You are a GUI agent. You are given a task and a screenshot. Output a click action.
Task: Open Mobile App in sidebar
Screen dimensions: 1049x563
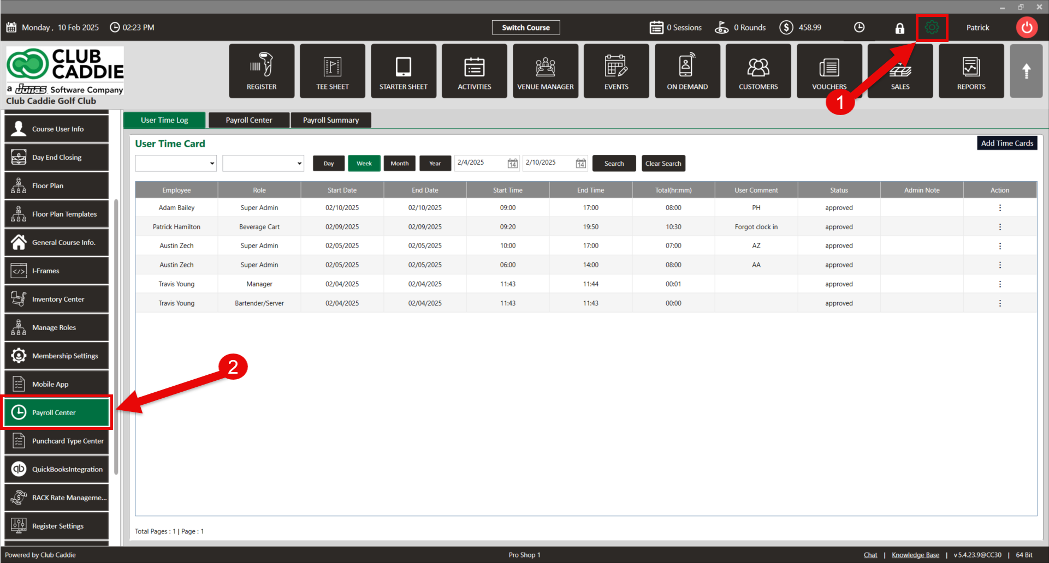tap(57, 384)
